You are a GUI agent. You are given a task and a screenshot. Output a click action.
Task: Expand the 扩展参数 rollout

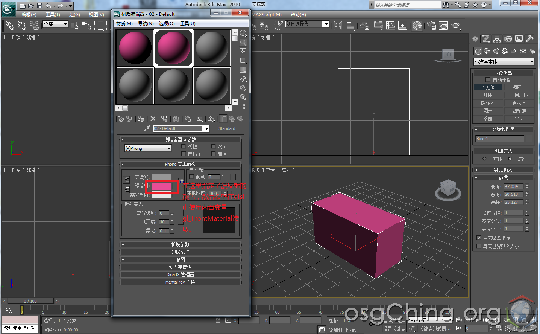[x=180, y=244]
